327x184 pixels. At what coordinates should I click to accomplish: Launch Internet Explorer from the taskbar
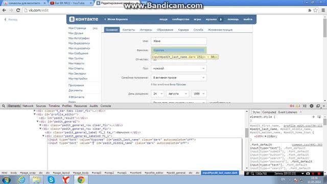click(x=21, y=180)
